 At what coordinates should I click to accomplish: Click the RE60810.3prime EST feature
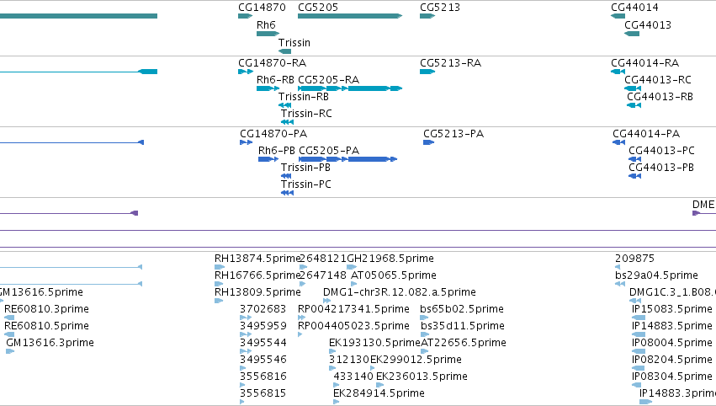click(9, 318)
